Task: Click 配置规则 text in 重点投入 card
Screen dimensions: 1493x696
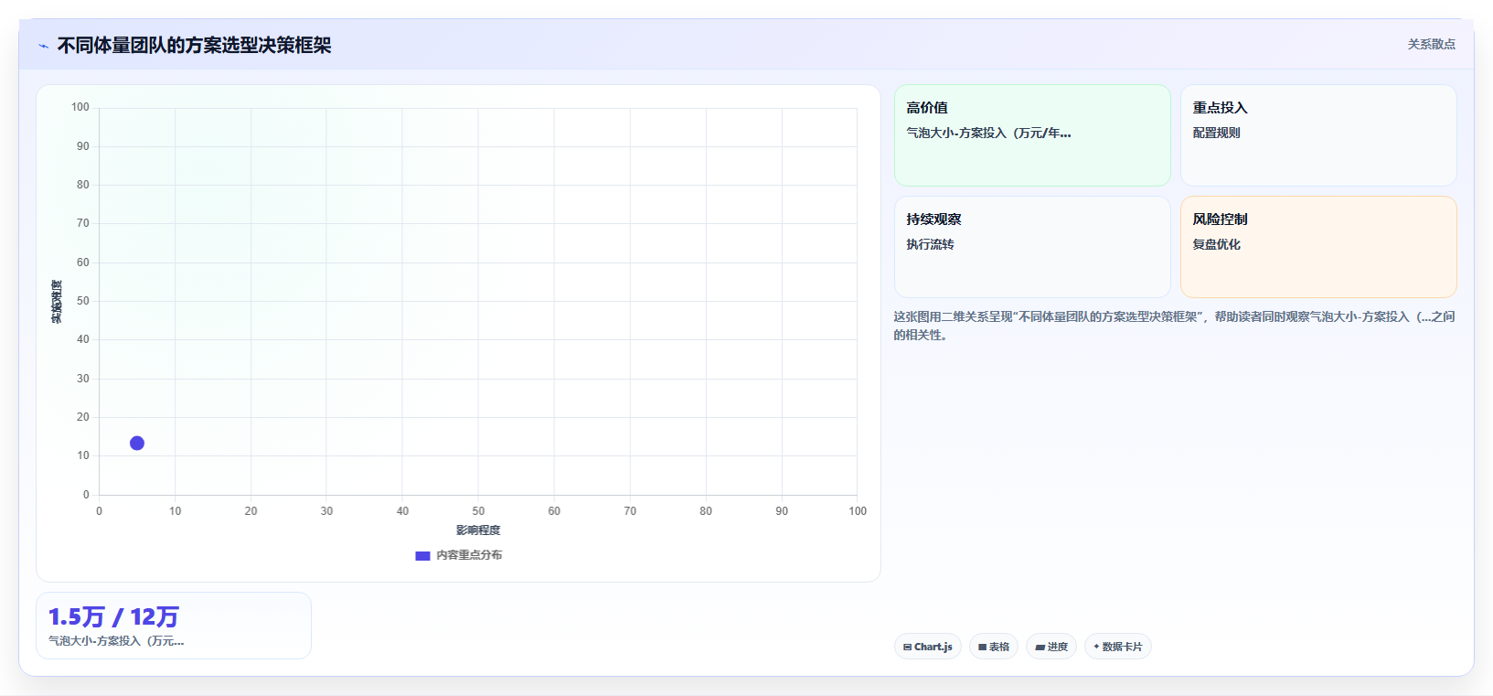Action: click(x=1216, y=133)
